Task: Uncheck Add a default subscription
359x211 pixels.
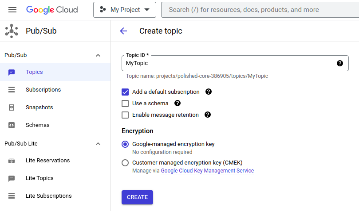Action: 125,92
